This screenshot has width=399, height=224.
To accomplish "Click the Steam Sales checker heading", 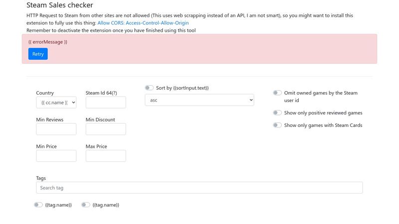I will [60, 5].
